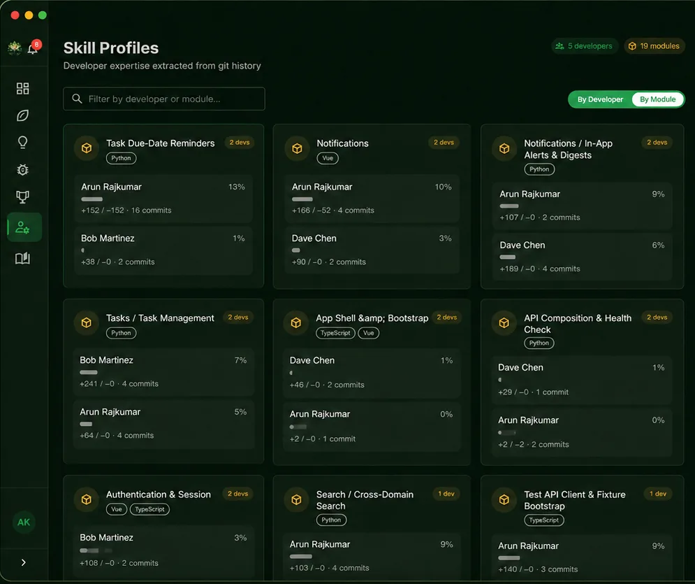
Task: Click the 2 devs badge on Task Due-Date Reminders
Action: click(240, 143)
